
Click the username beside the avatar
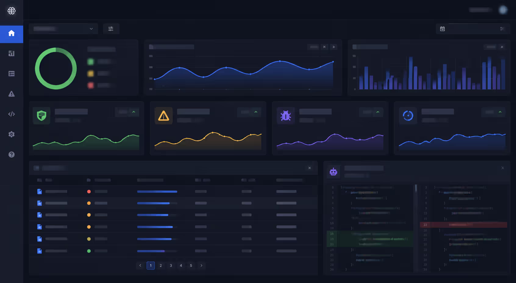pyautogui.click(x=480, y=10)
